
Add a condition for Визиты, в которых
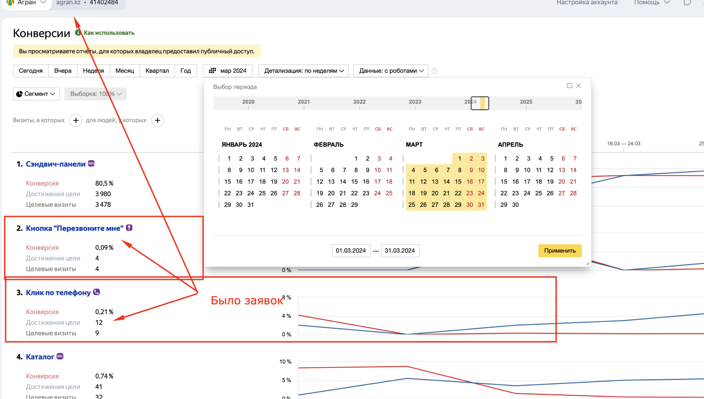76,120
